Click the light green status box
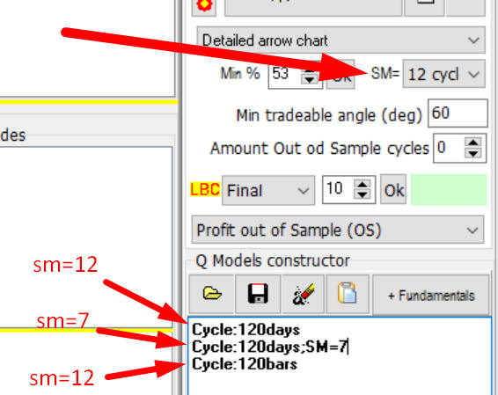This screenshot has width=498, height=395. tap(449, 189)
